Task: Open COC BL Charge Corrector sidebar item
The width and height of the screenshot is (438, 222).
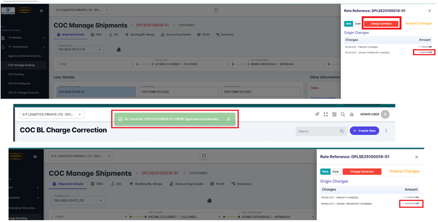Action: [x=23, y=93]
